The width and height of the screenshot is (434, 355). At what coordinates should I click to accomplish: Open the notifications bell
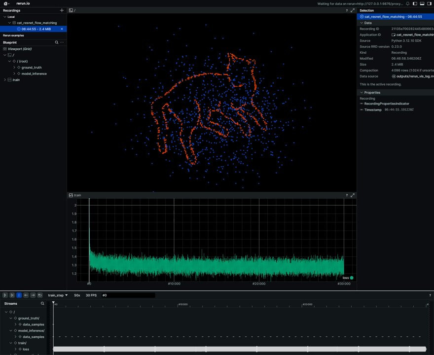407,3
